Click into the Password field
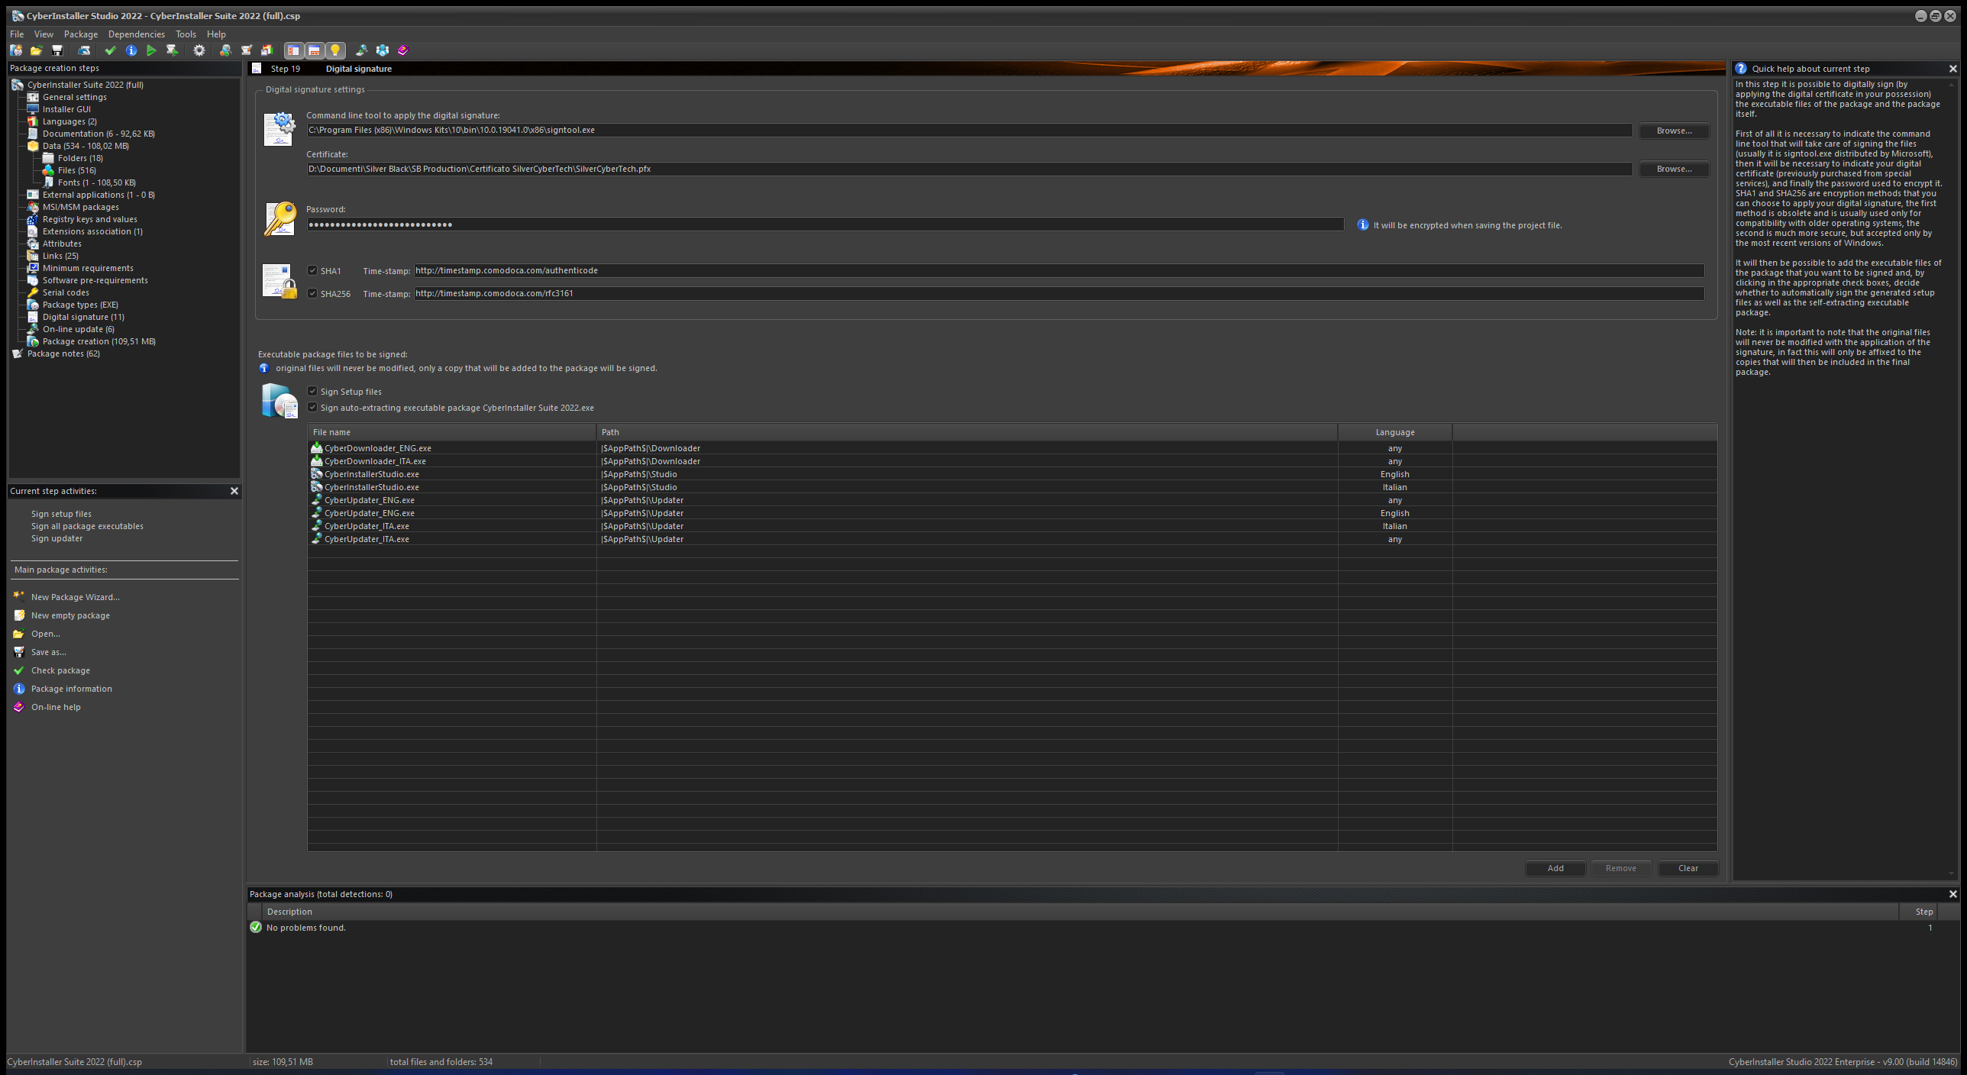Image resolution: width=1967 pixels, height=1075 pixels. [825, 224]
